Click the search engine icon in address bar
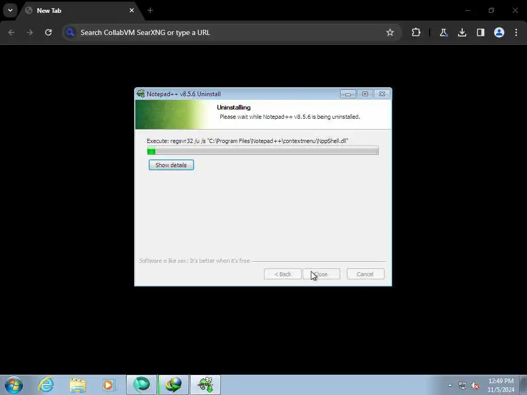 click(70, 32)
